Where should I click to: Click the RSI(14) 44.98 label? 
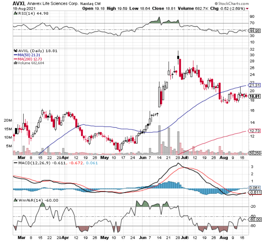[x=34, y=13]
